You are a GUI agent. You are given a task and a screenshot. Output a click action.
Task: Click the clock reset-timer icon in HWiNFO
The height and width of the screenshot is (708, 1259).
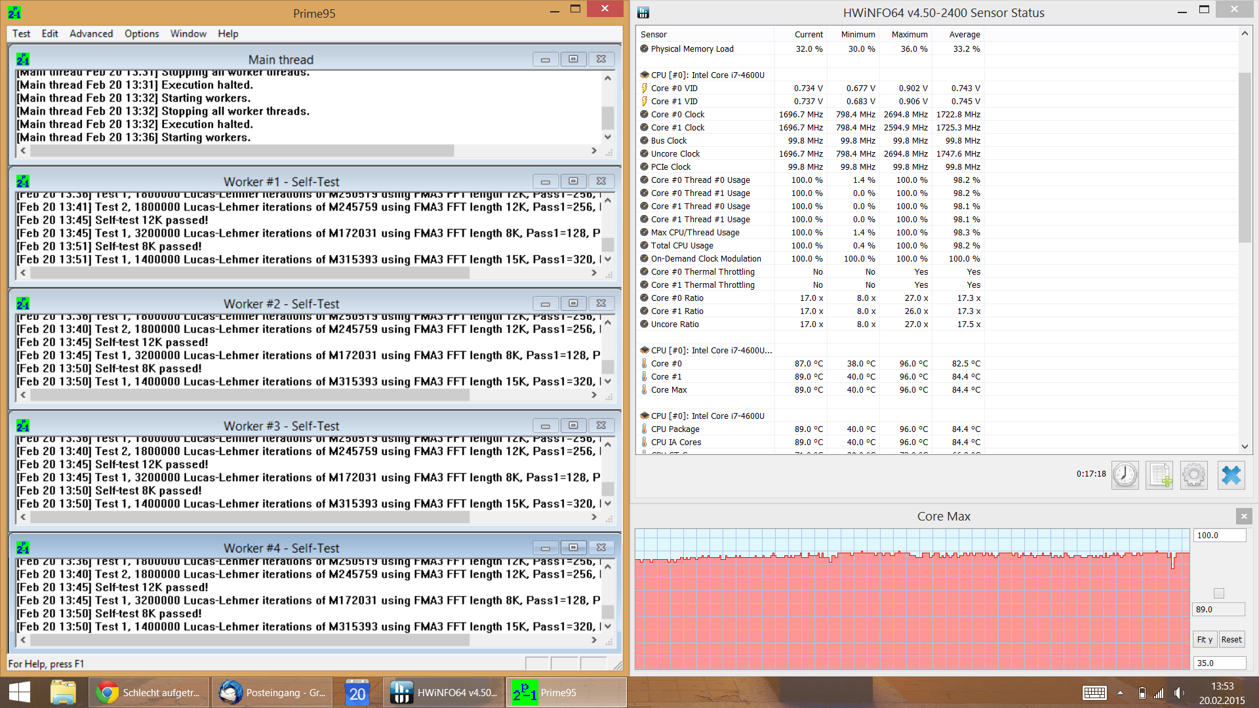(x=1125, y=475)
